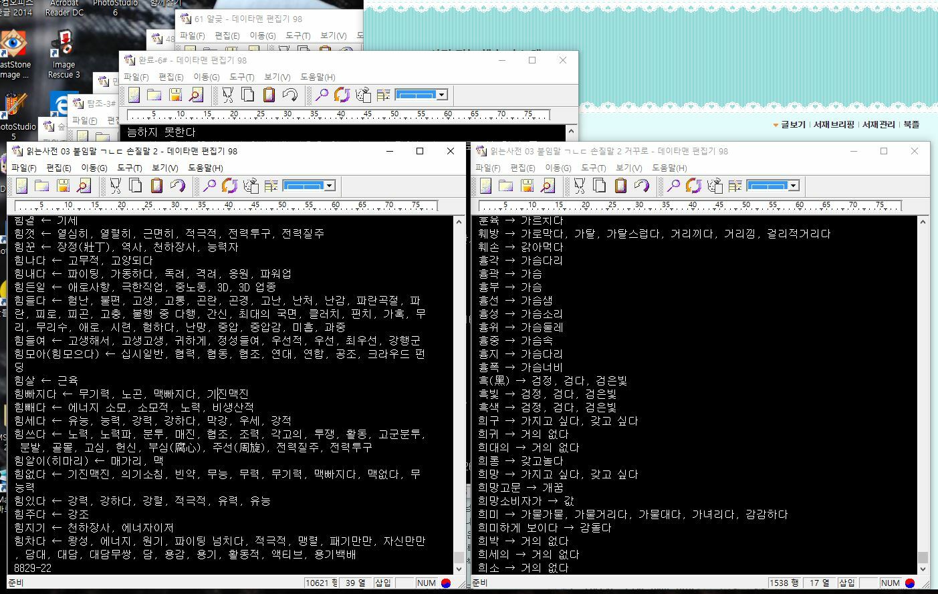This screenshot has width=938, height=594.
Task: Click Save floppy icon in 거꾸로 window
Action: coord(527,186)
